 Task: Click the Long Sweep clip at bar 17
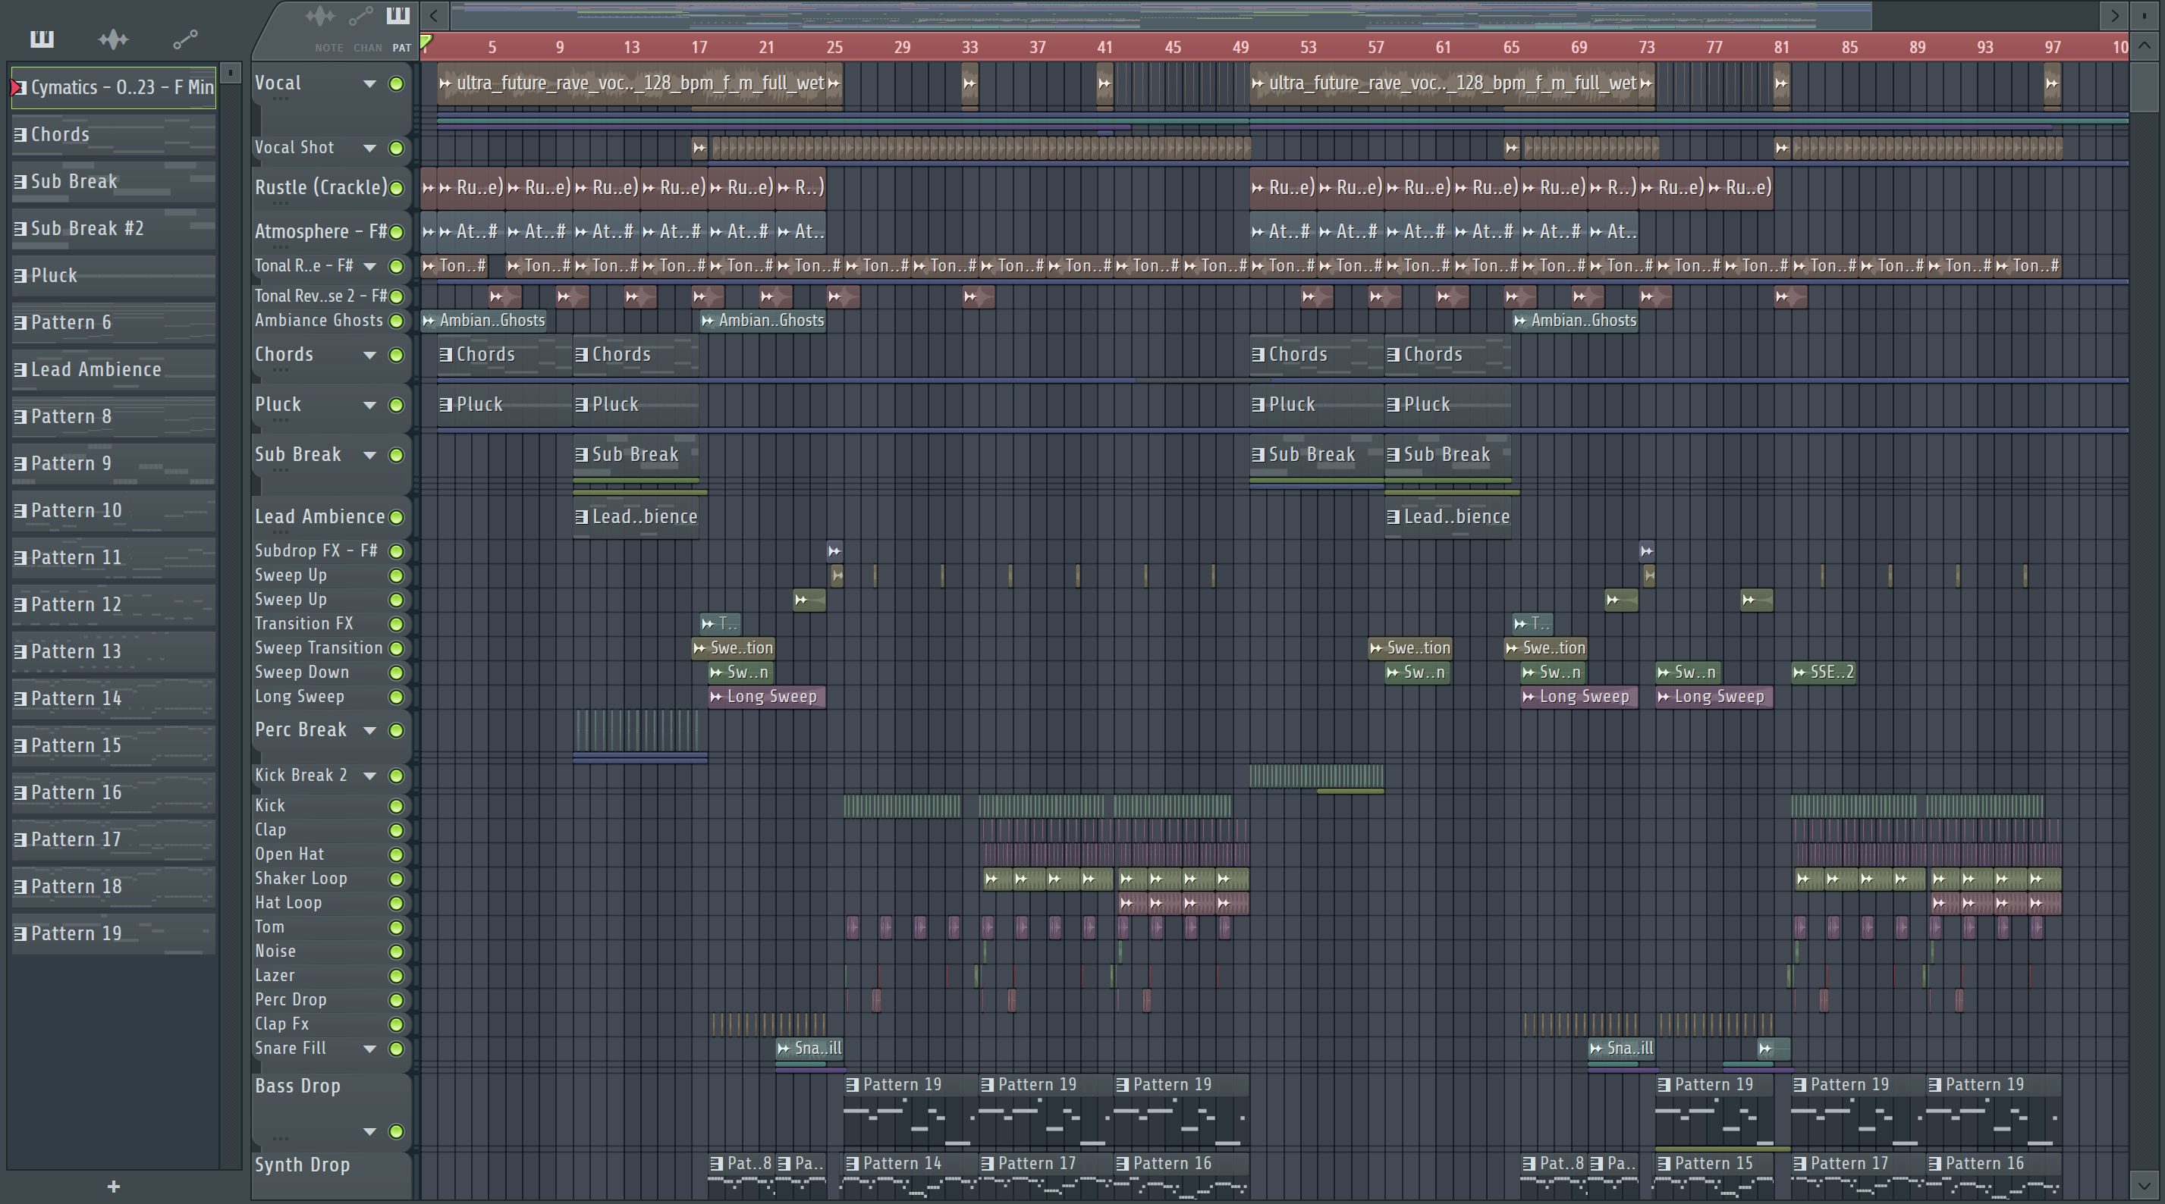coord(766,697)
